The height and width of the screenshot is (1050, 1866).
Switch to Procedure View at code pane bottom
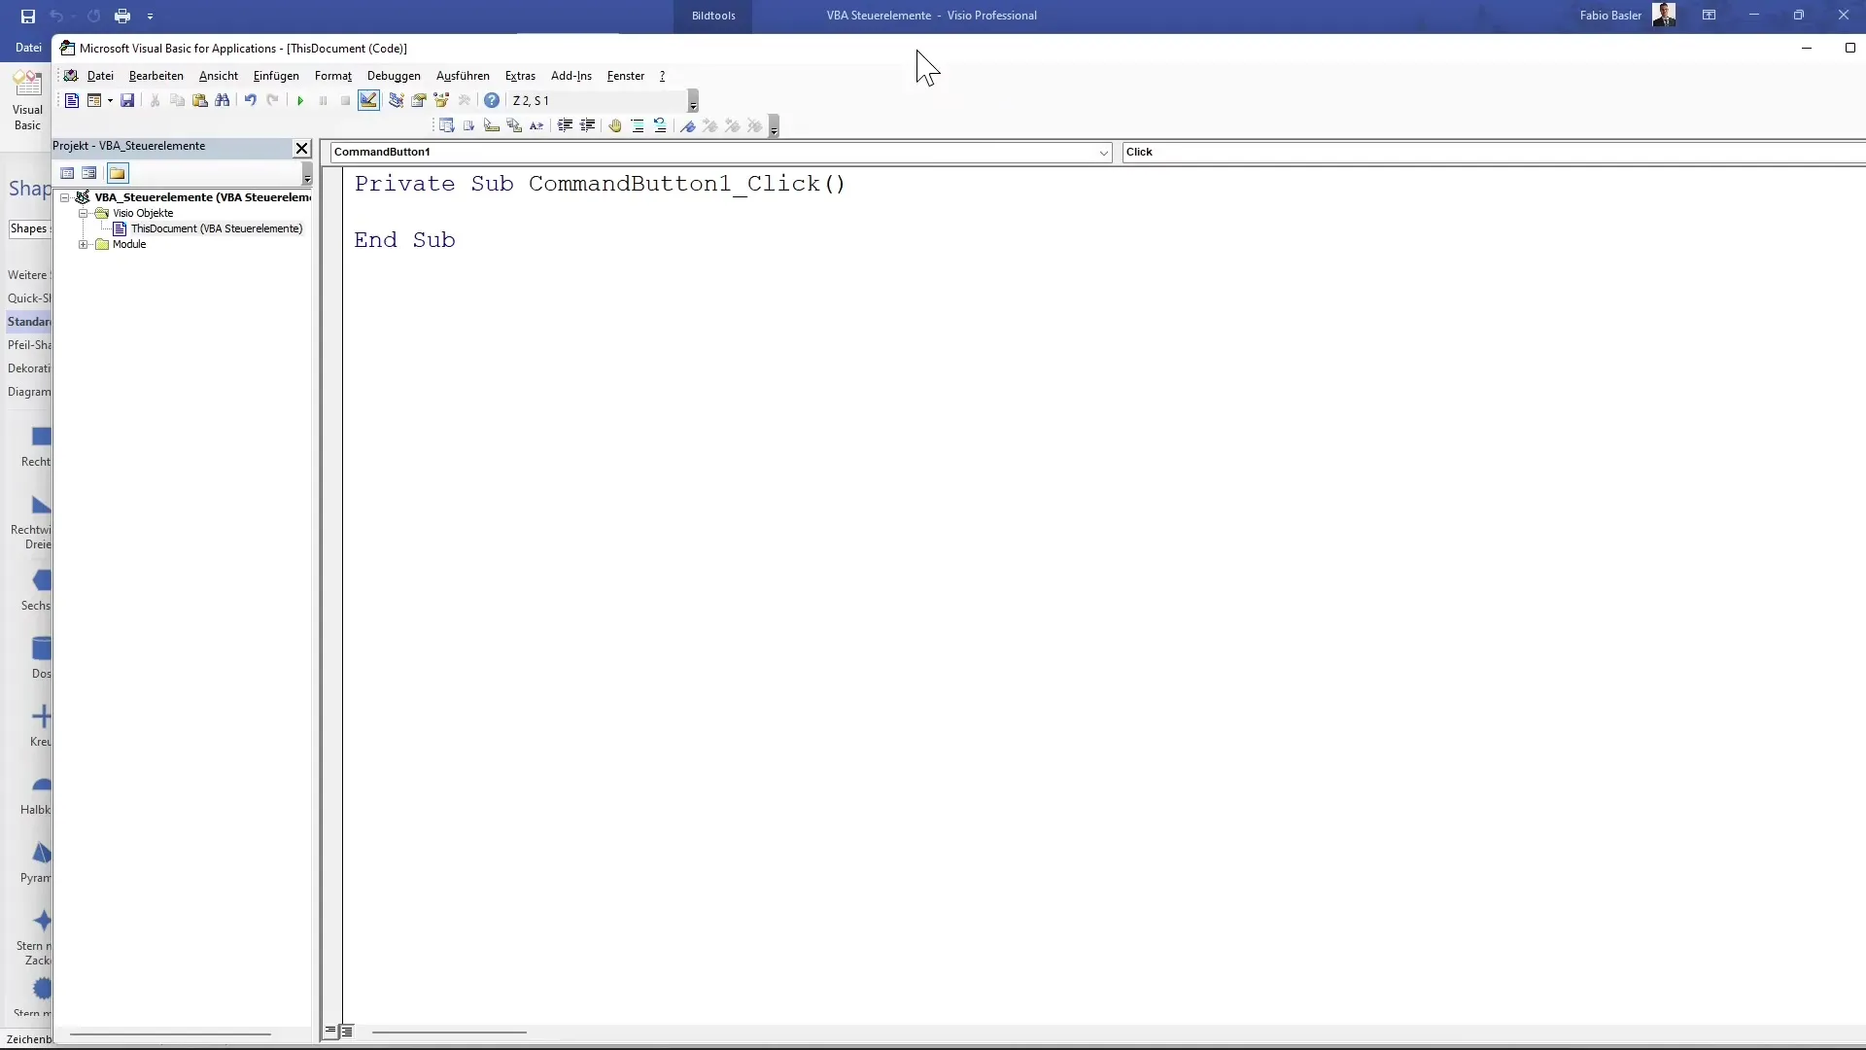coord(330,1031)
